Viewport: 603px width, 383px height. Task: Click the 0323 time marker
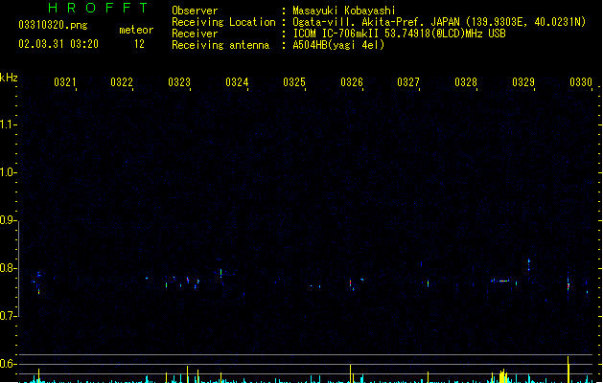pos(179,82)
